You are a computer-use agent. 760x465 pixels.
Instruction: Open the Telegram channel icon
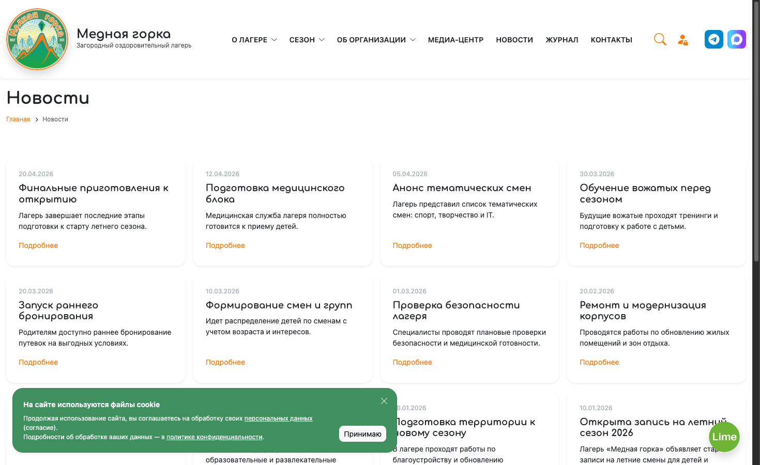714,39
